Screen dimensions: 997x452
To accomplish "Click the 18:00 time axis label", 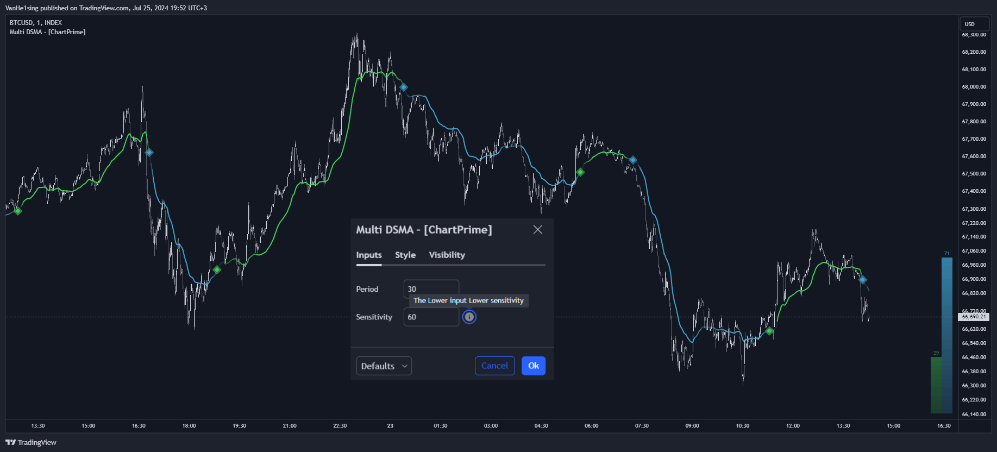I will coord(189,426).
